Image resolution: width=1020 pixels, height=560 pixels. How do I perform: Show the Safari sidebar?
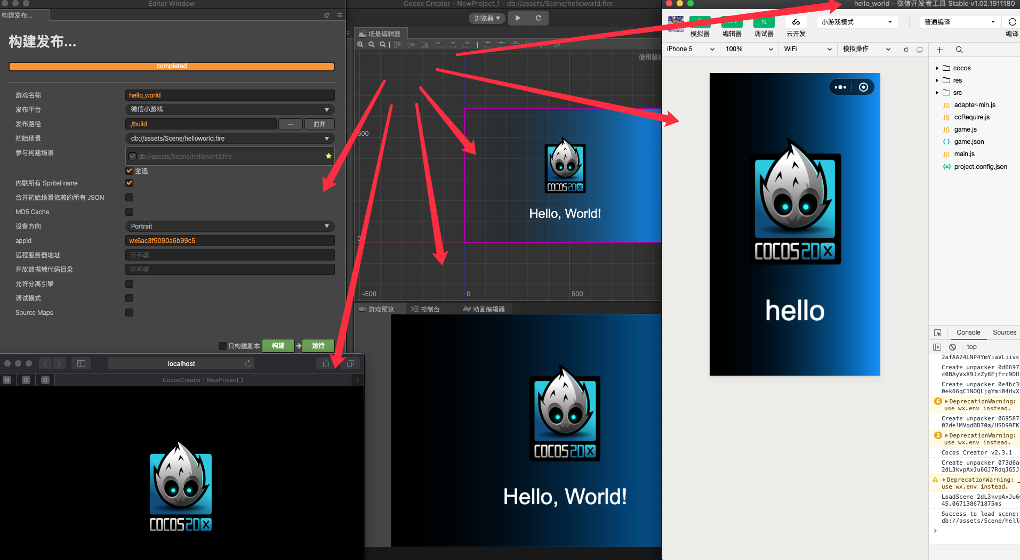pyautogui.click(x=81, y=363)
